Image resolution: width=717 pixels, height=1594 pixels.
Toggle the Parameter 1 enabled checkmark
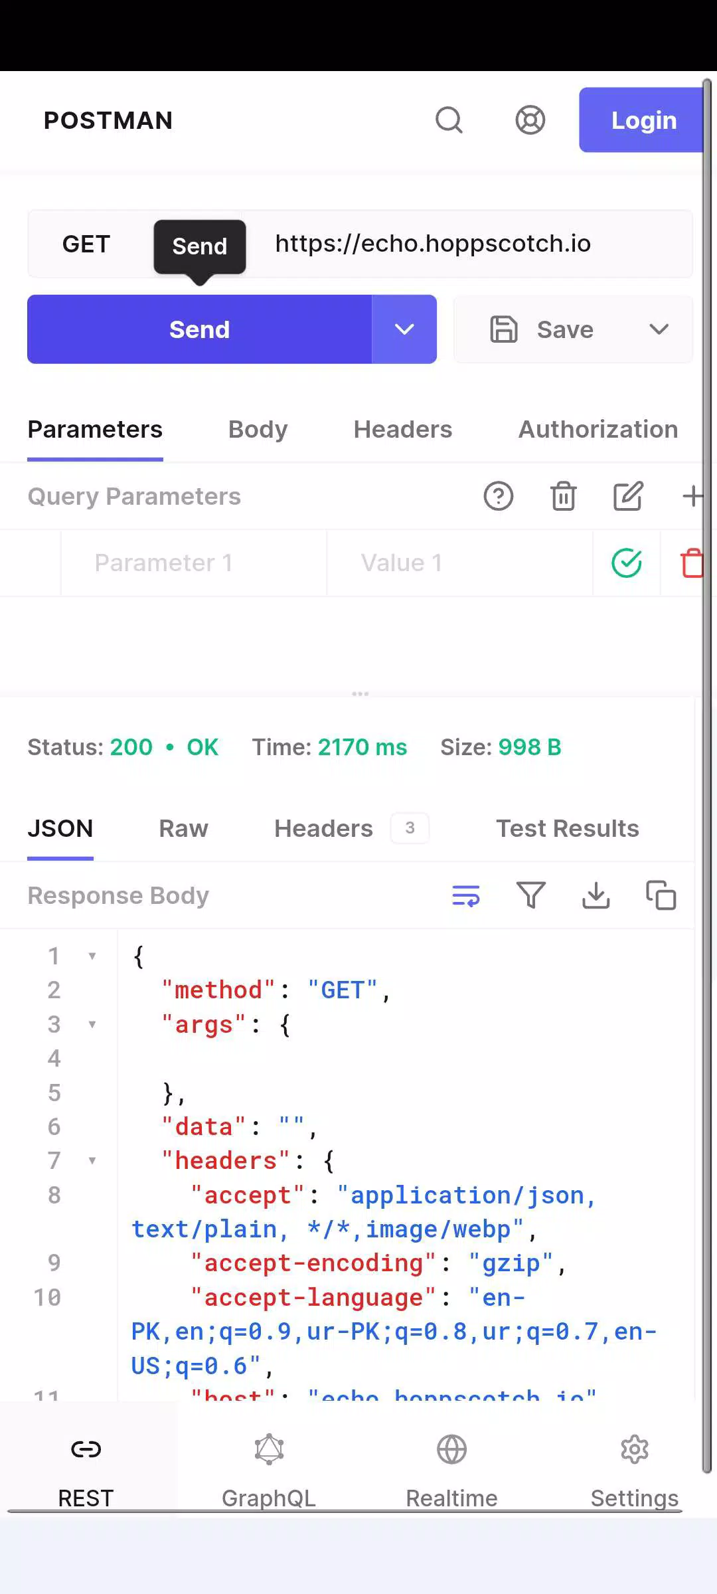626,563
